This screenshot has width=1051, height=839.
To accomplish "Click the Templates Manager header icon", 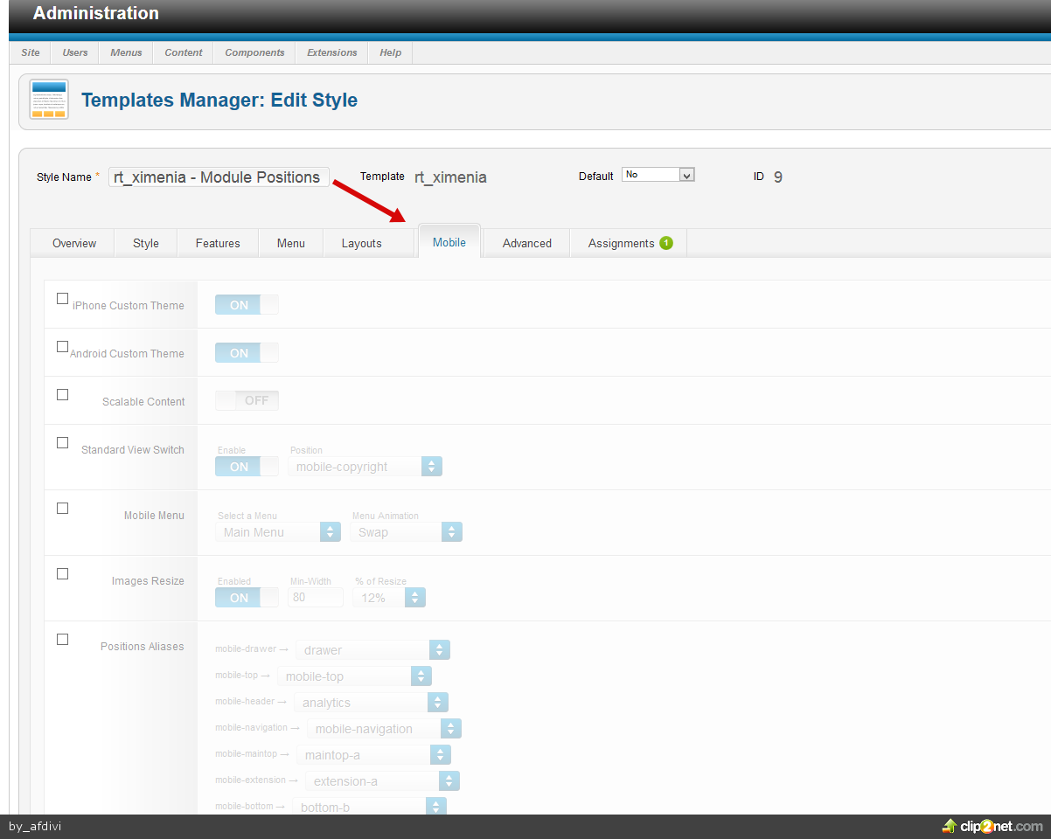I will tap(49, 100).
